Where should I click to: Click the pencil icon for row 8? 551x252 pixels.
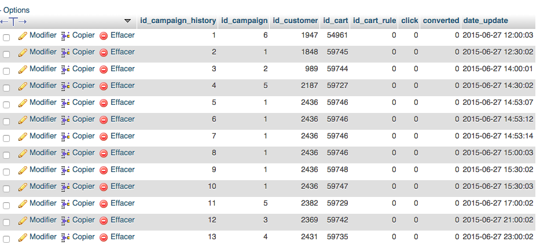[23, 154]
